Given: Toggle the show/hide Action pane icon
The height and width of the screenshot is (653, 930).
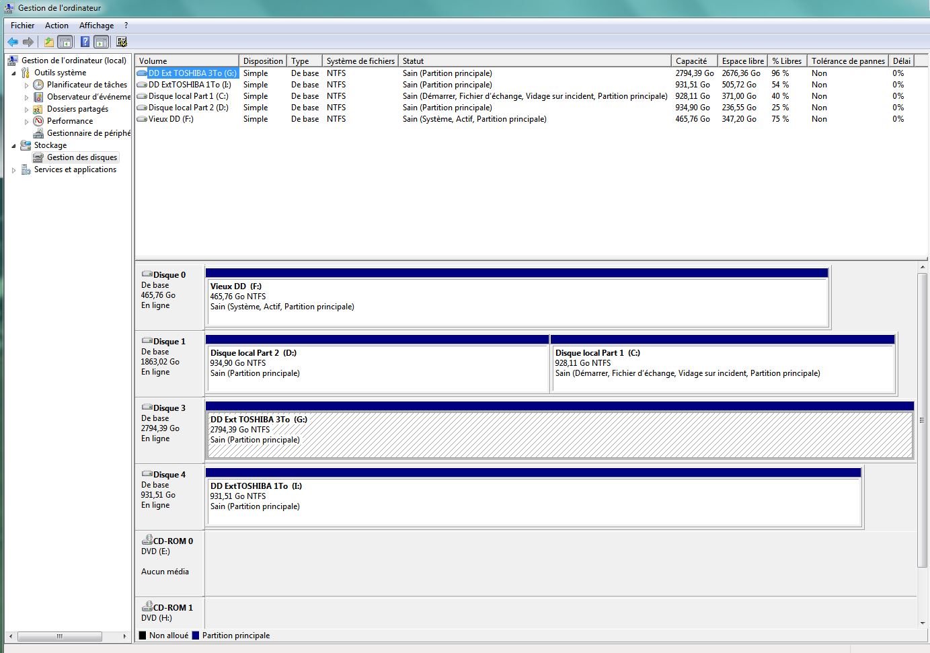Looking at the screenshot, I should 101,42.
